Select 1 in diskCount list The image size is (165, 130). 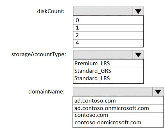tap(108, 28)
